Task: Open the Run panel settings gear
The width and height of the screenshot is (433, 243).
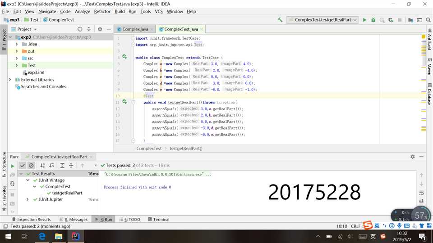Action: (413, 157)
